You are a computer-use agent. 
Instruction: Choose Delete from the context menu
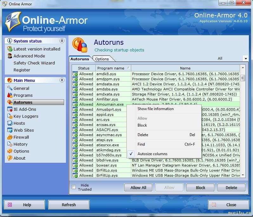[164, 135]
